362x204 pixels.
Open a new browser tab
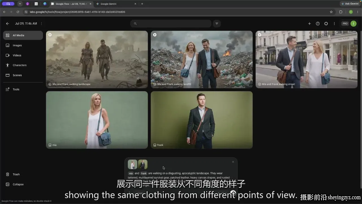tap(142, 4)
